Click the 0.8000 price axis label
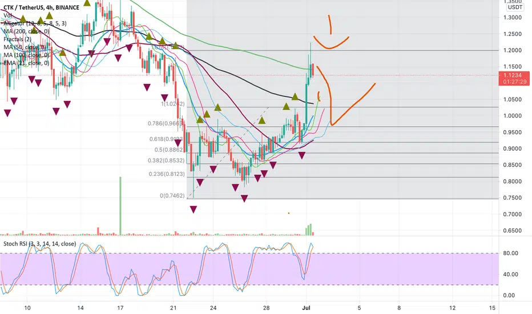The height and width of the screenshot is (314, 532). click(x=513, y=182)
